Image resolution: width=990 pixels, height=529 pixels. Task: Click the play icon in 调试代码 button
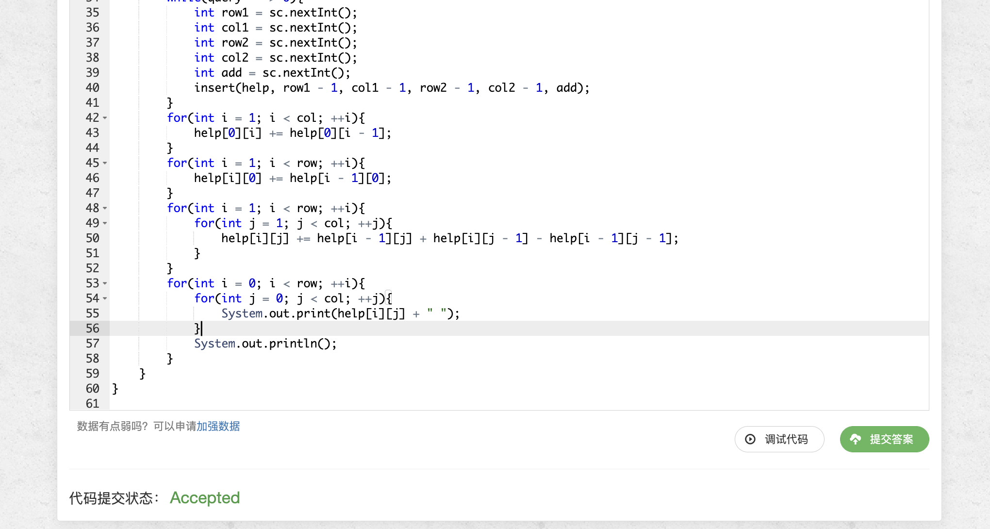coord(750,439)
